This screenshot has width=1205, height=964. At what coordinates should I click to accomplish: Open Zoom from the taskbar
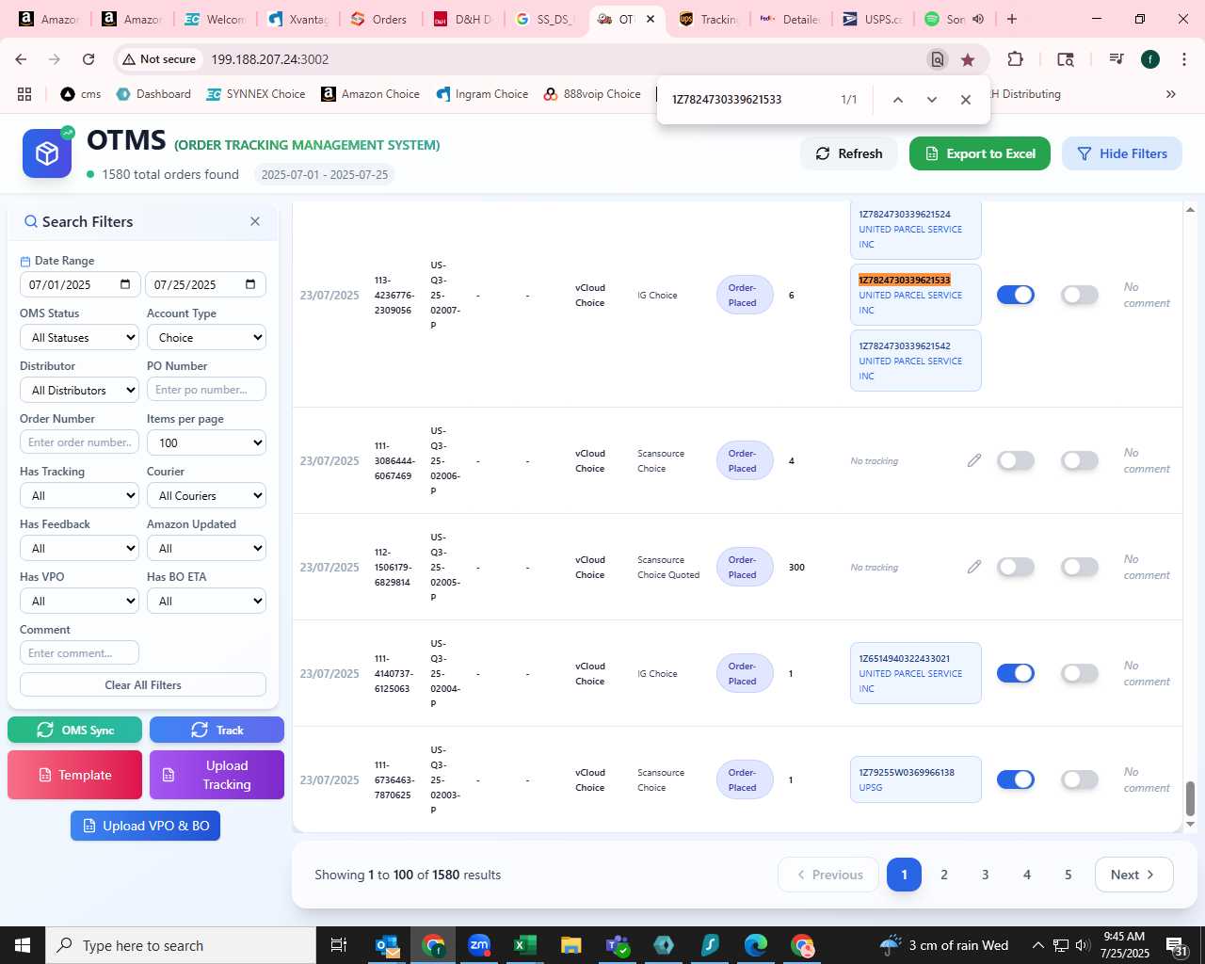479,945
